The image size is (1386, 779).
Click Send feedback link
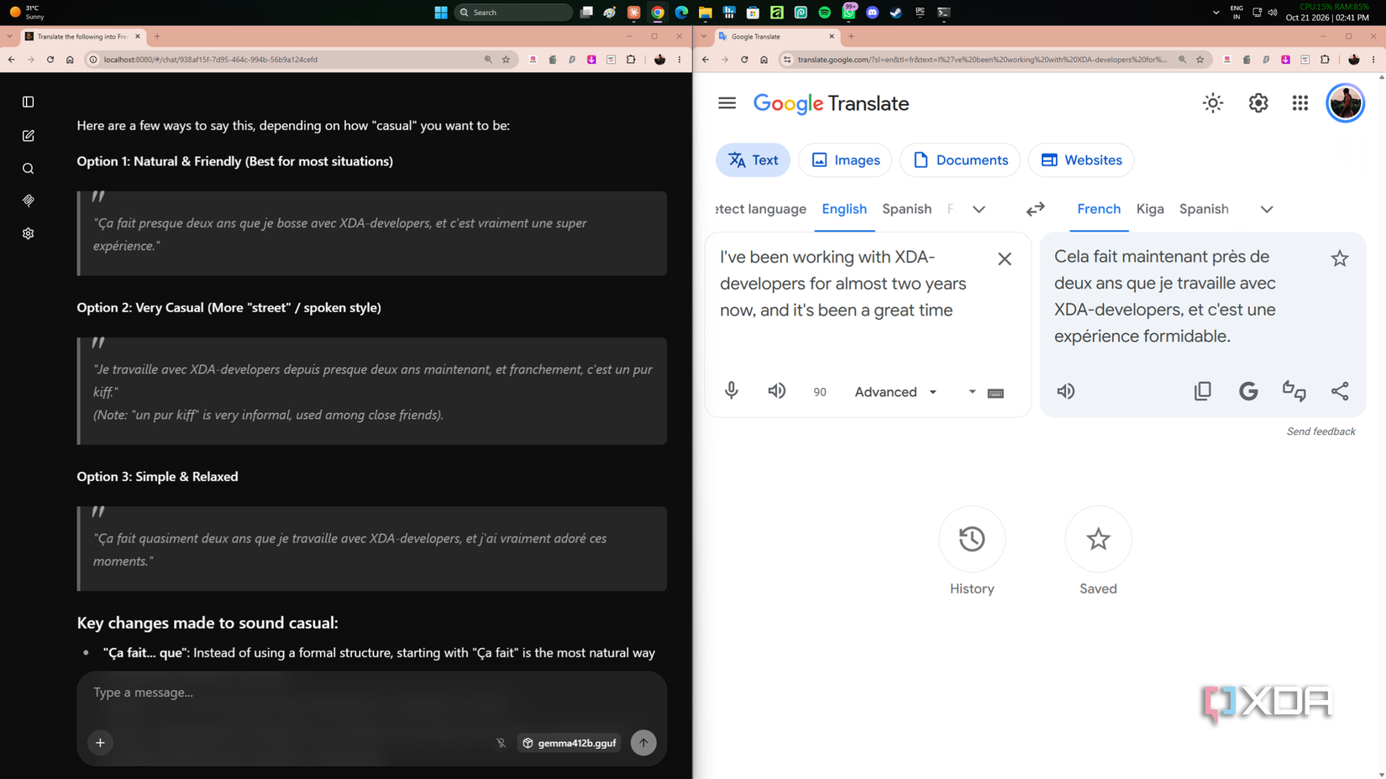(1320, 431)
